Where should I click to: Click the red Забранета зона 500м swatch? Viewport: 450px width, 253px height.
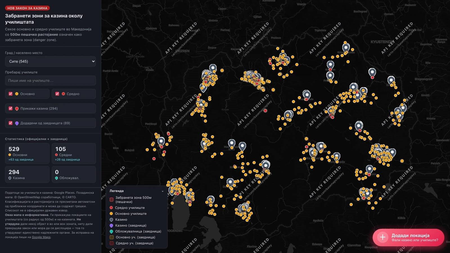click(x=111, y=200)
